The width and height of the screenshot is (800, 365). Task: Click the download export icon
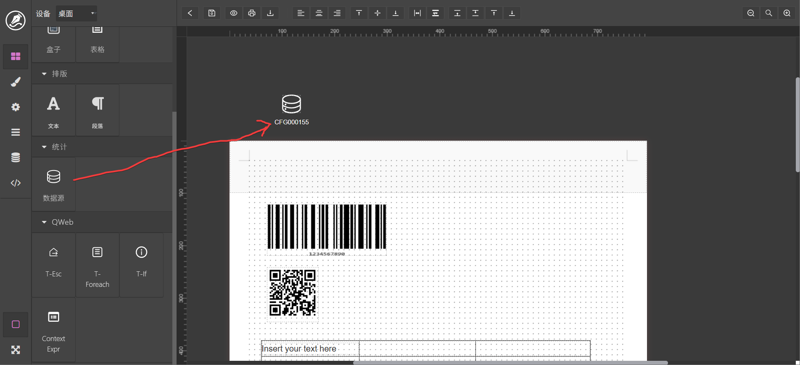coord(270,13)
